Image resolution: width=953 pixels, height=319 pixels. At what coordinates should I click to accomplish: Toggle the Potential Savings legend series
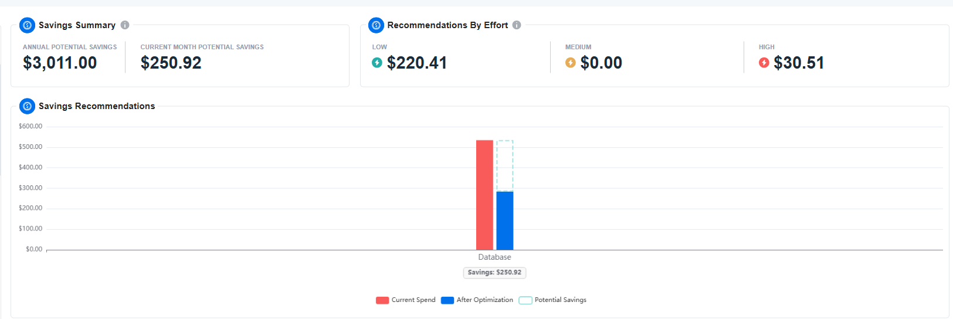(552, 300)
